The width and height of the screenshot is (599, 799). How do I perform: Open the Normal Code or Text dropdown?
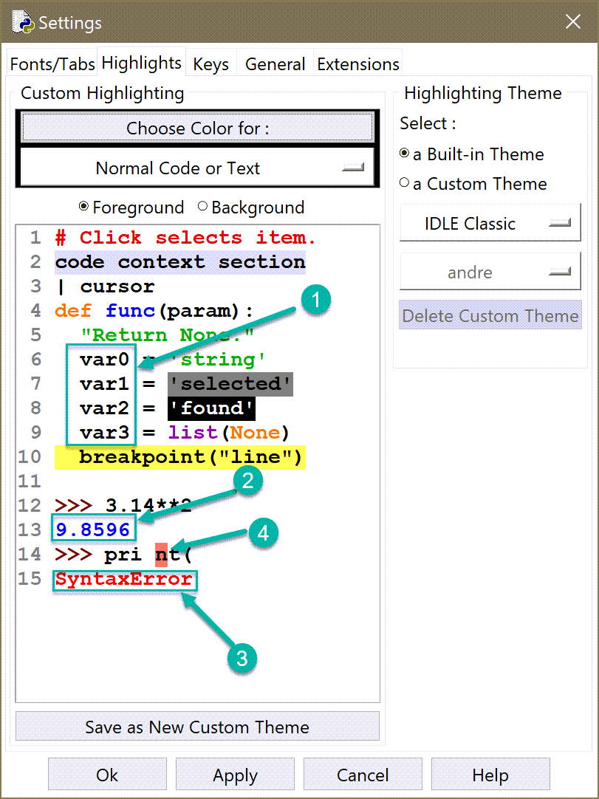[197, 168]
